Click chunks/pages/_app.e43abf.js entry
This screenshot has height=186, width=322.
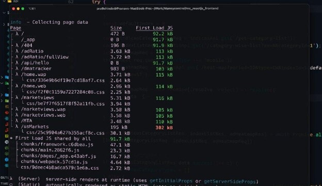[58, 156]
